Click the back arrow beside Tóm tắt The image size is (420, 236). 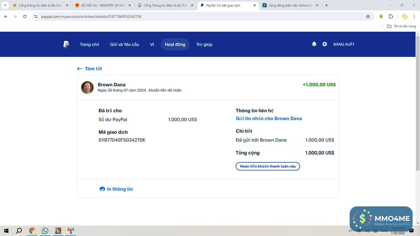(x=80, y=69)
